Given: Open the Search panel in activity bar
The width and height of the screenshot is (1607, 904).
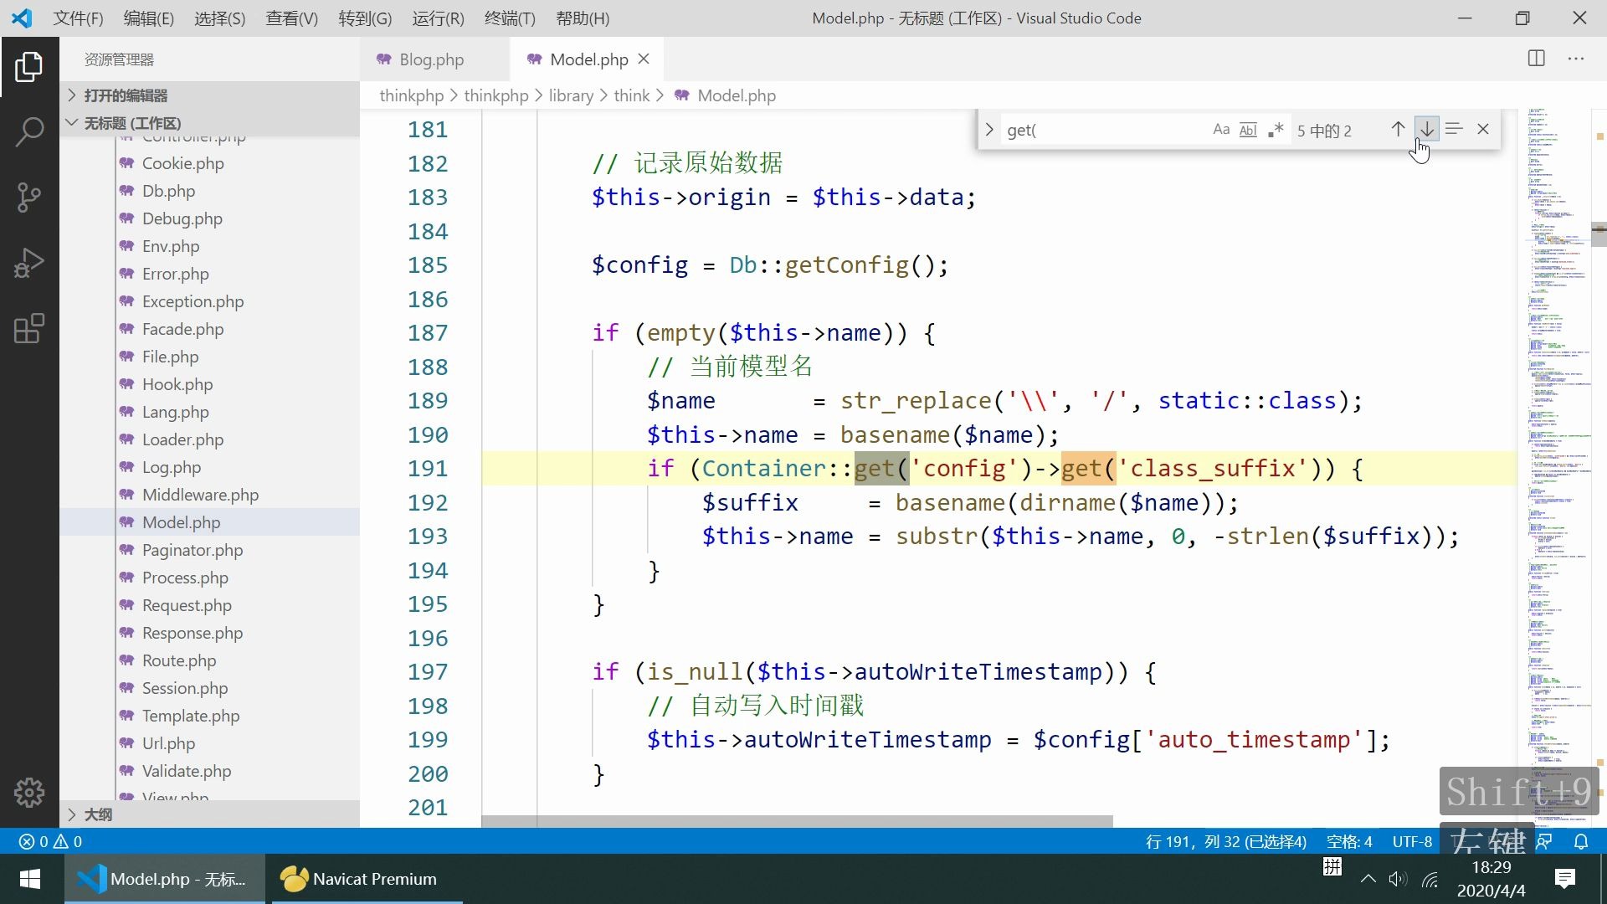Looking at the screenshot, I should pyautogui.click(x=29, y=131).
